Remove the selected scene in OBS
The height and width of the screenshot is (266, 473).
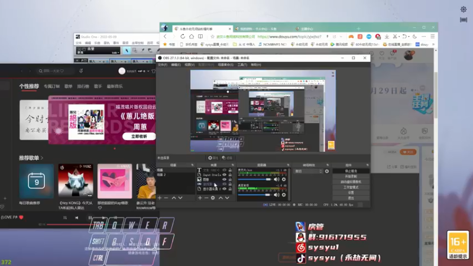tap(166, 198)
